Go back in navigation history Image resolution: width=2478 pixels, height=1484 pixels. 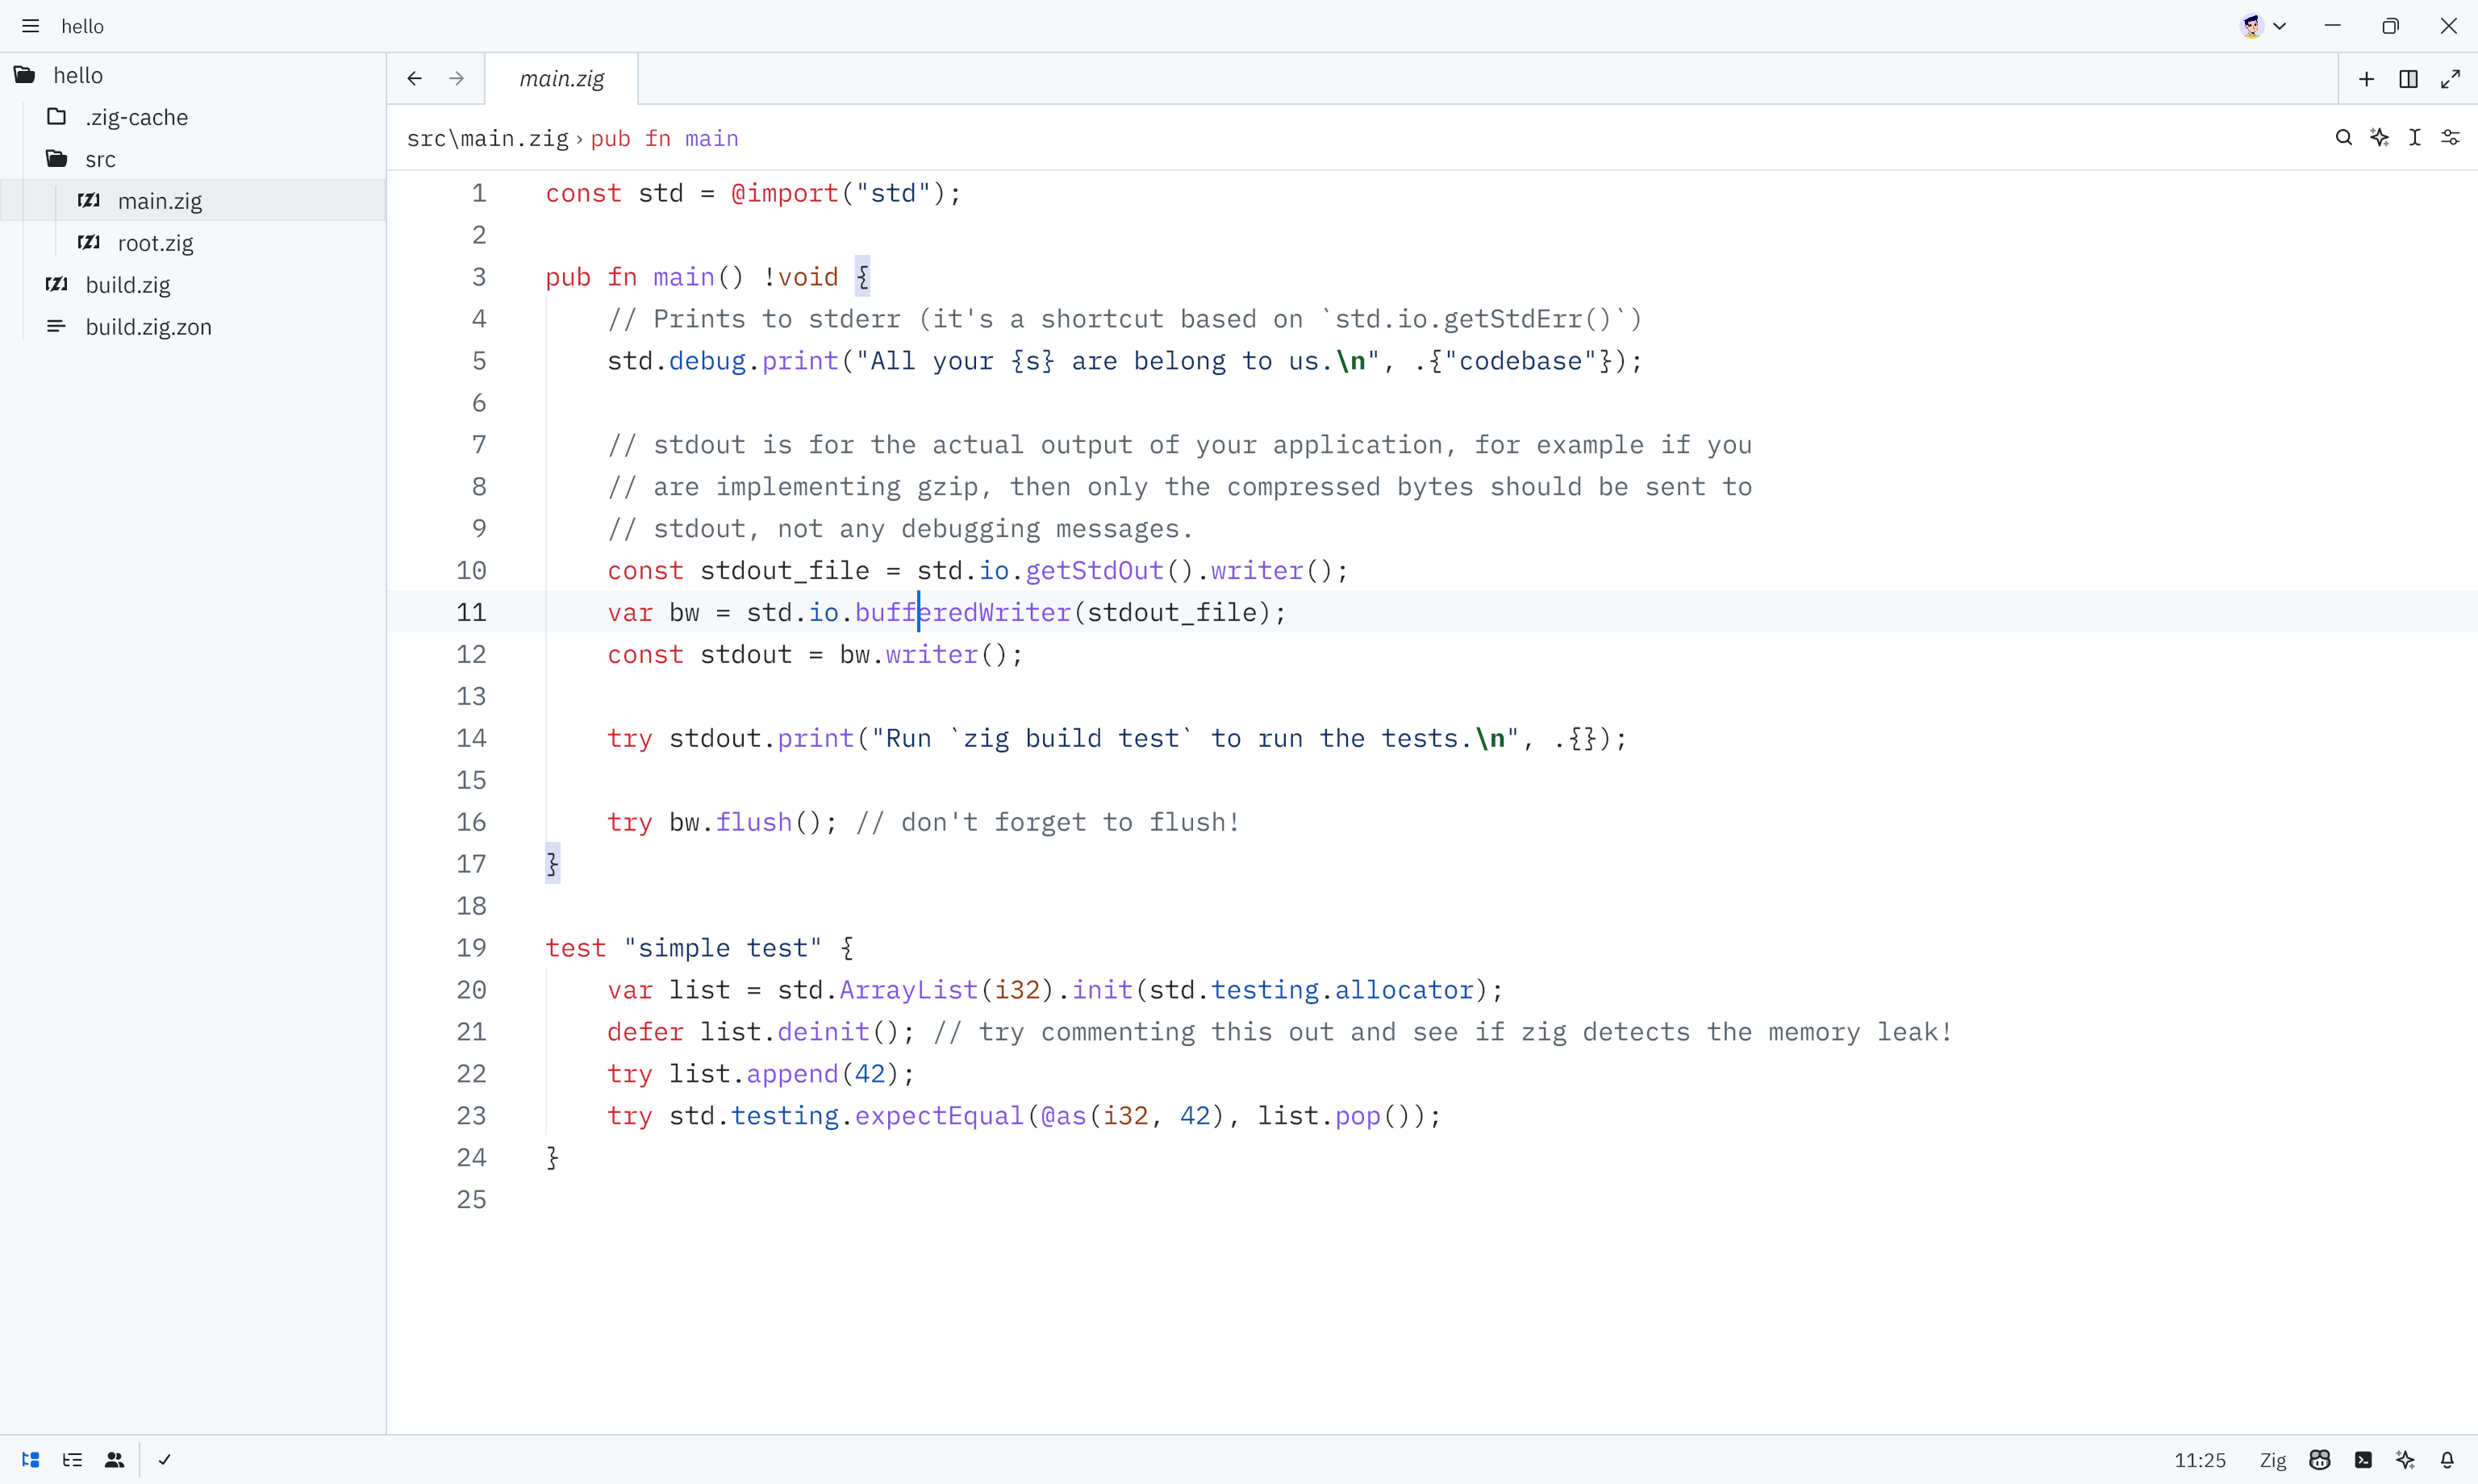click(414, 79)
